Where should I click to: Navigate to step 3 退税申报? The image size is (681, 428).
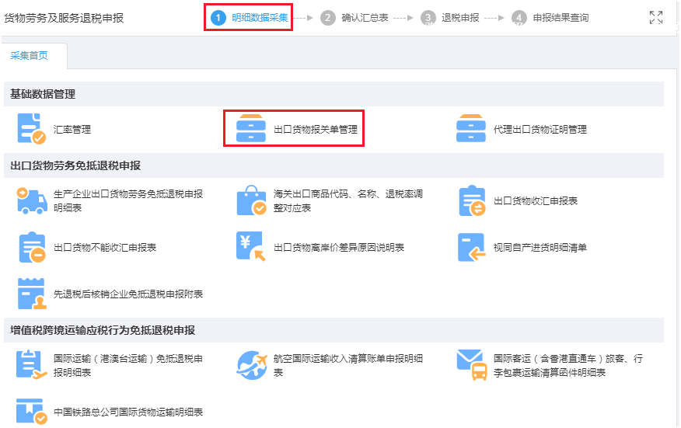451,17
